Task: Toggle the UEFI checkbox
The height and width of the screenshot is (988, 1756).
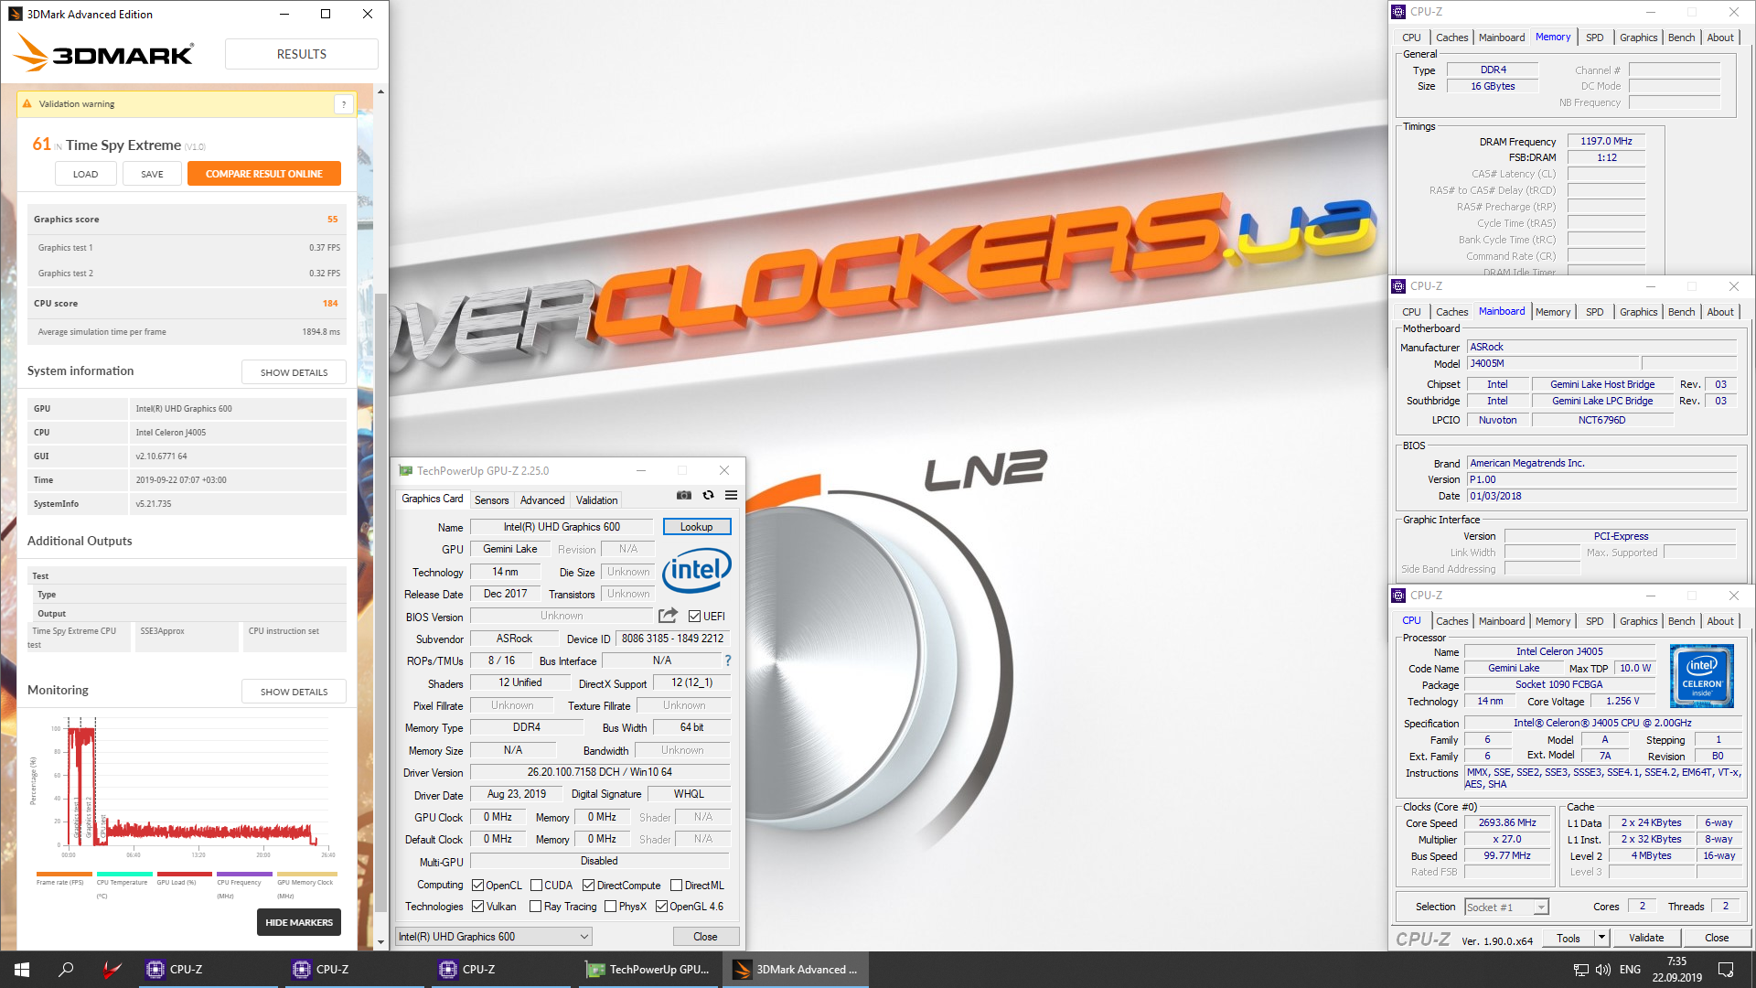Action: click(x=694, y=616)
